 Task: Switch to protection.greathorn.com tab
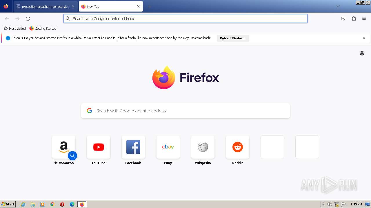(46, 6)
